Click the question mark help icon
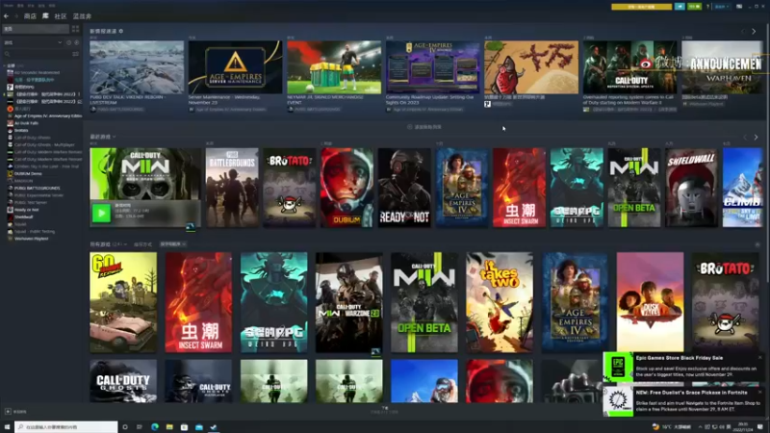This screenshot has width=770, height=433. point(707,7)
